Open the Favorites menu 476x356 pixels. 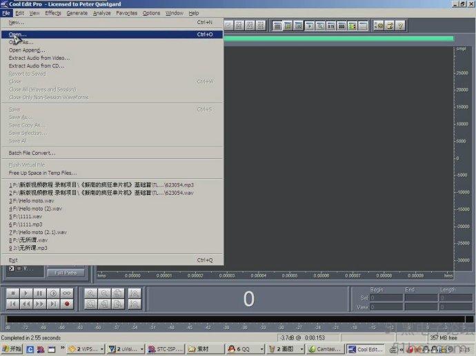[127, 13]
